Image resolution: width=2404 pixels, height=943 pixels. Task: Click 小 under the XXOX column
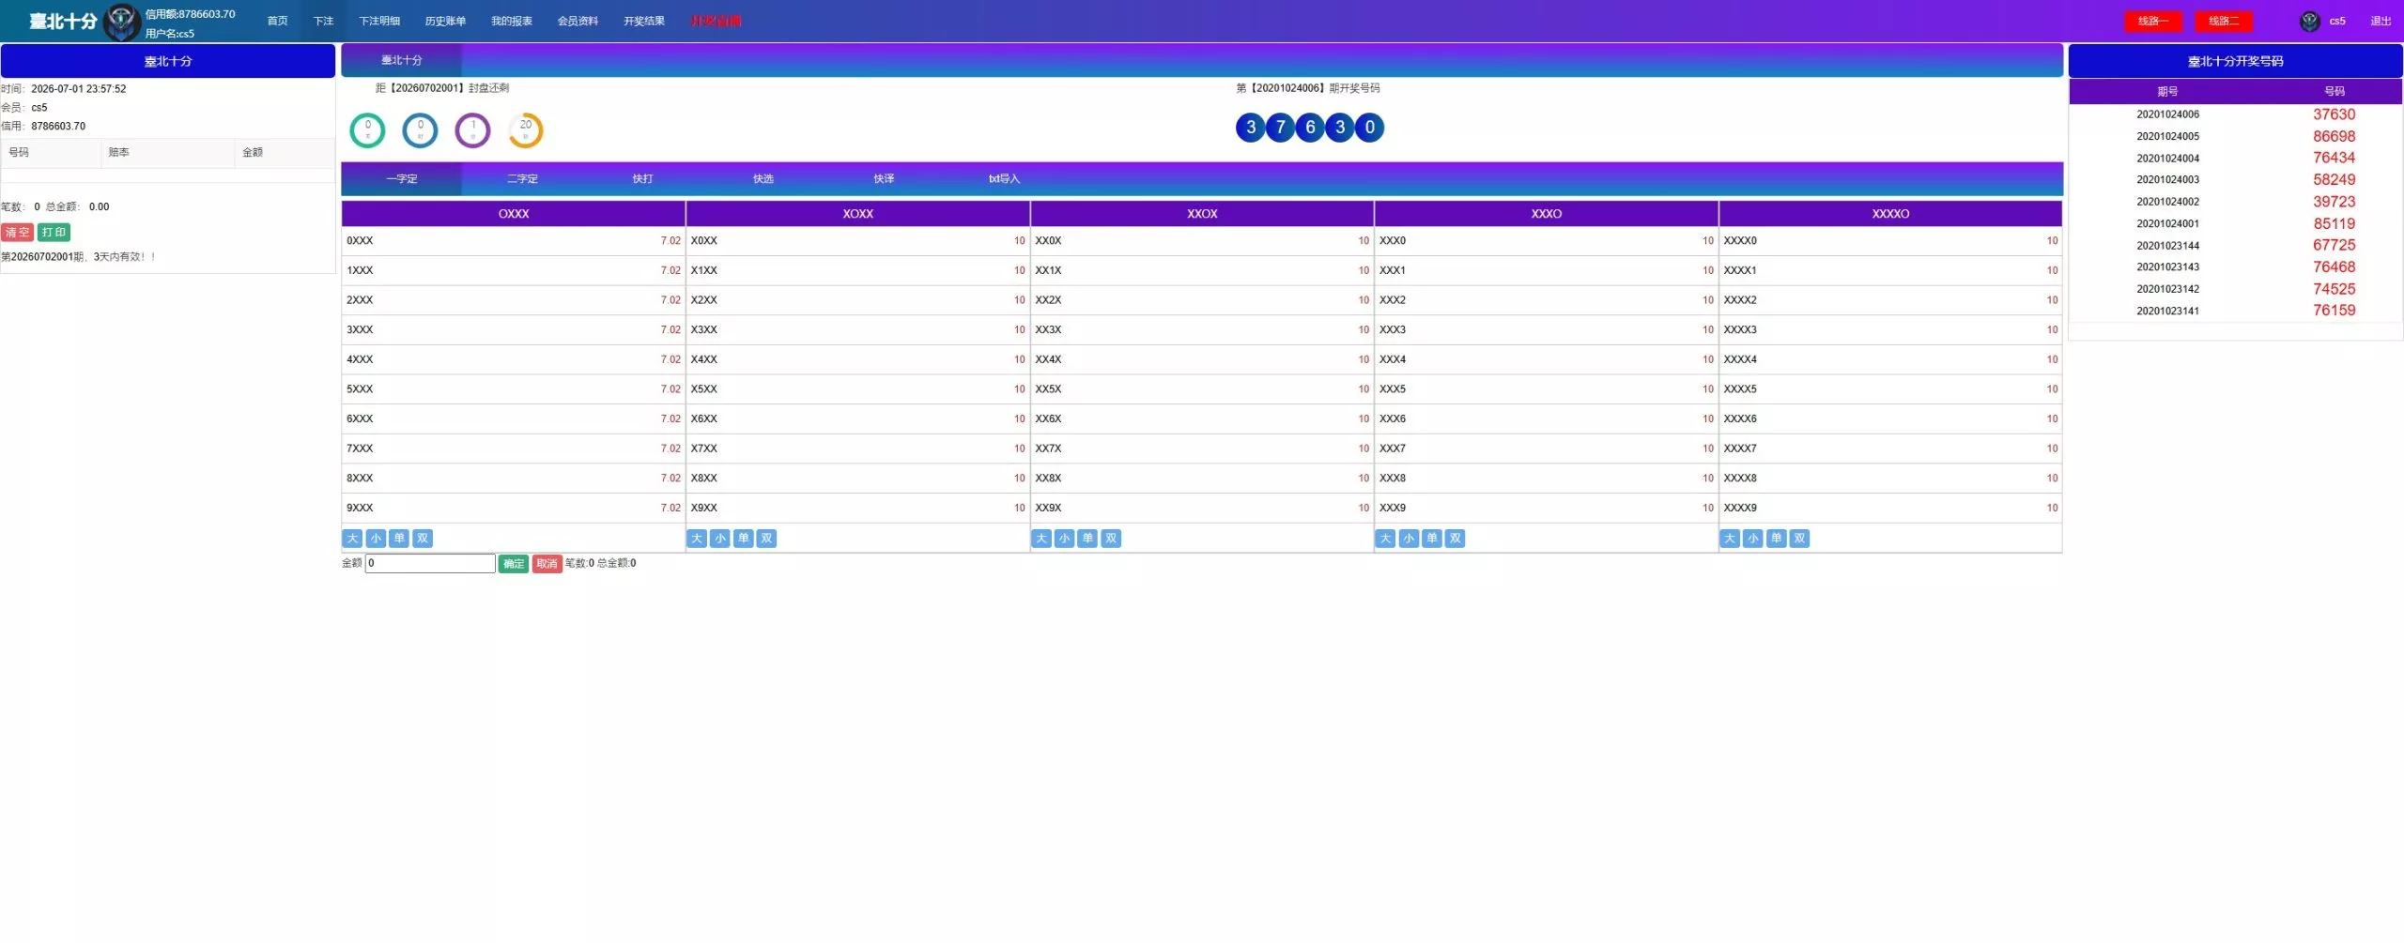1064,539
